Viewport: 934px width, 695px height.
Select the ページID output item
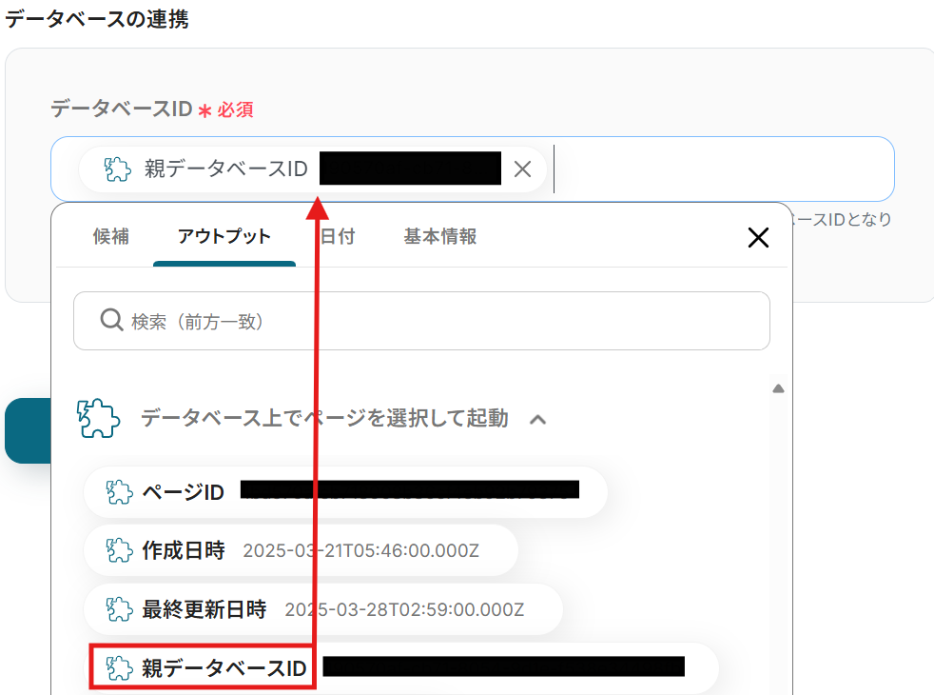tap(345, 492)
